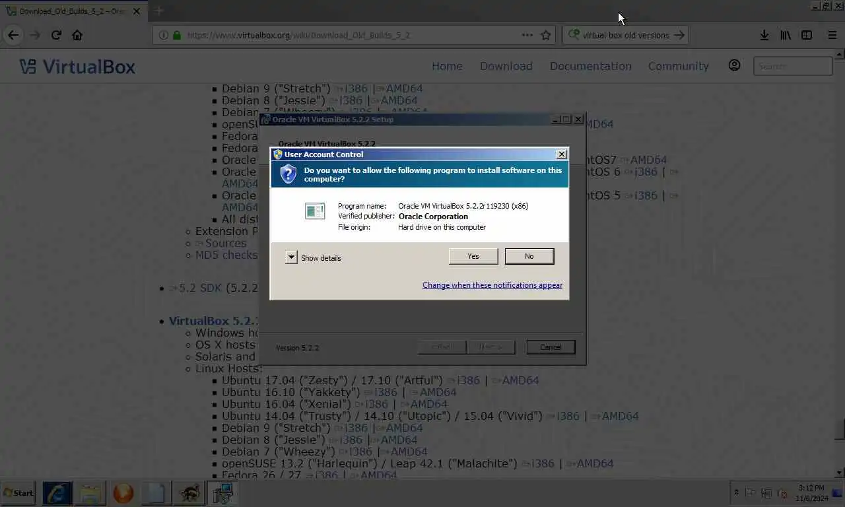The height and width of the screenshot is (507, 845).
Task: Open Community in VirtualBox site navigation
Action: [679, 66]
